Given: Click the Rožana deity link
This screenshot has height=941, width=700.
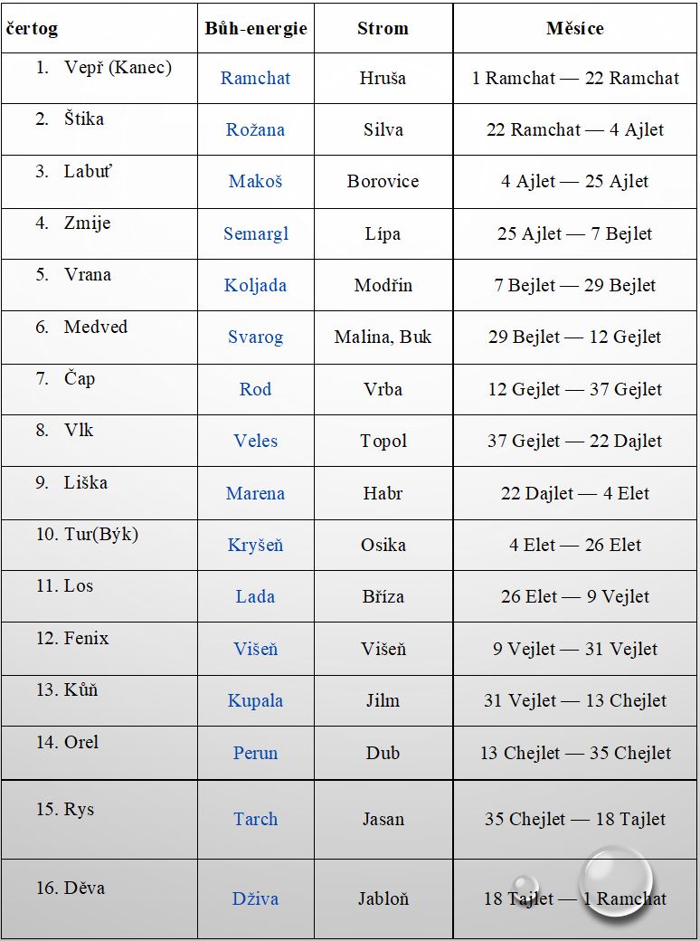Looking at the screenshot, I should 255,129.
